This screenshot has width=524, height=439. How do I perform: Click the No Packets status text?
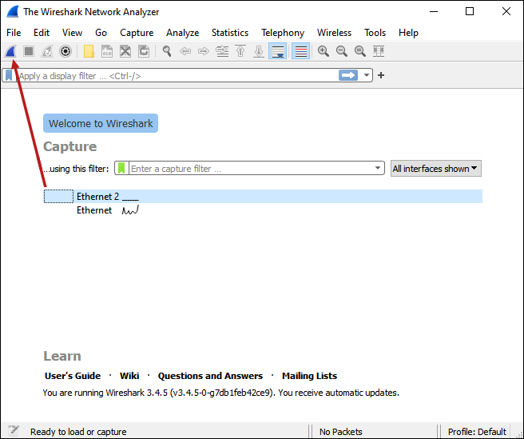(341, 432)
